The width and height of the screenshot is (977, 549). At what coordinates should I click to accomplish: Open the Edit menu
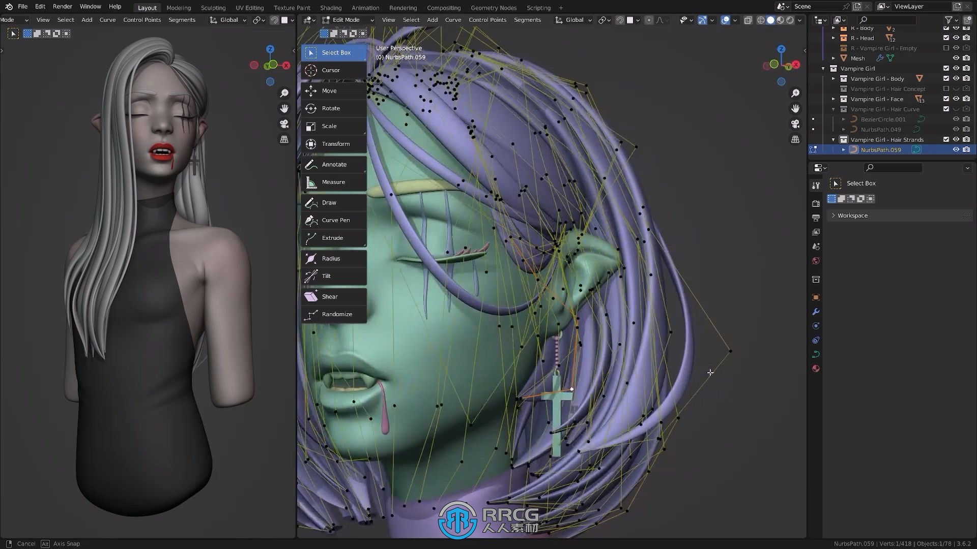40,7
